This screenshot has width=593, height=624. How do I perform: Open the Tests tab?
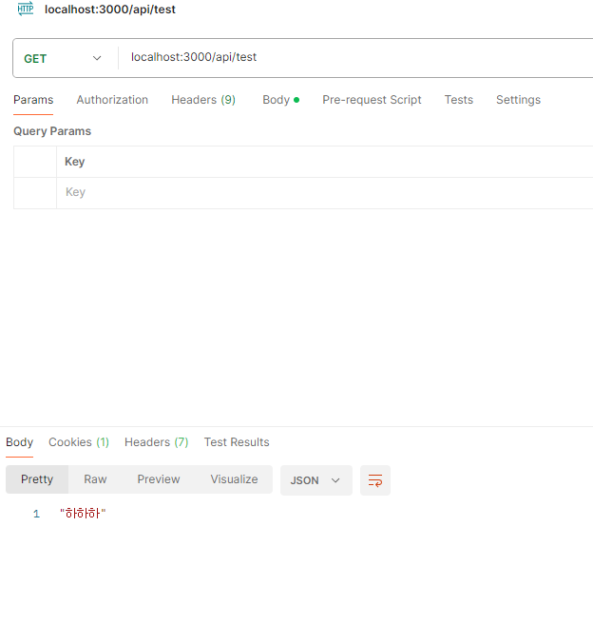pyautogui.click(x=459, y=100)
